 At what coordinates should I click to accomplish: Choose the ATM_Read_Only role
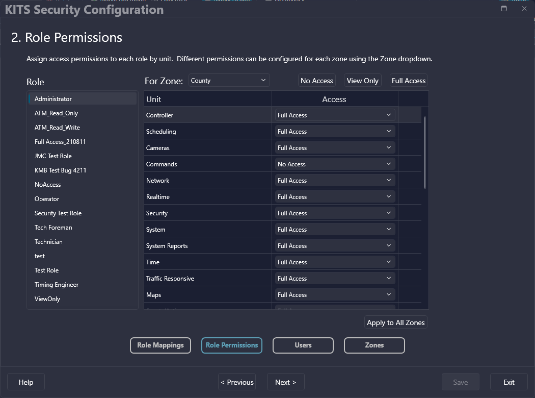tap(56, 113)
